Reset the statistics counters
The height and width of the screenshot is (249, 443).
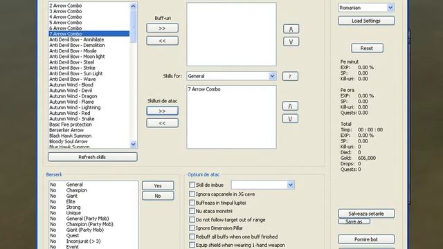(x=367, y=48)
